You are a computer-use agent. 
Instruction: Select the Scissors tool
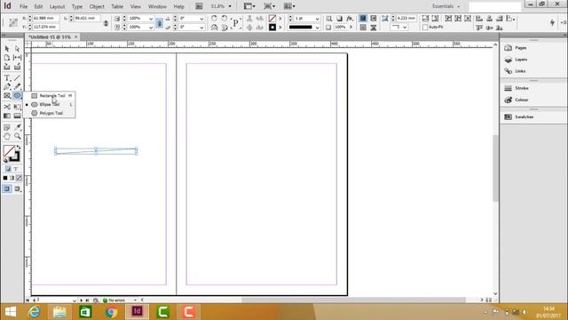pyautogui.click(x=7, y=107)
